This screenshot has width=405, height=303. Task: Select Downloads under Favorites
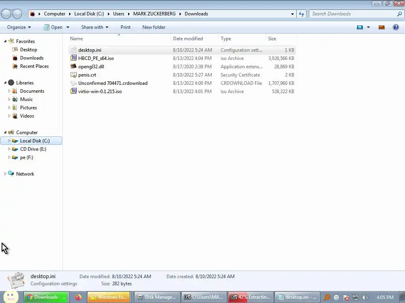32,58
